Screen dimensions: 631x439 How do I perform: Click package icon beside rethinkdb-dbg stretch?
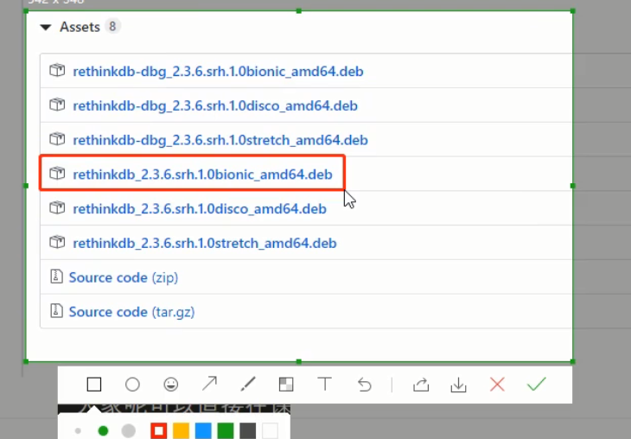tap(57, 139)
